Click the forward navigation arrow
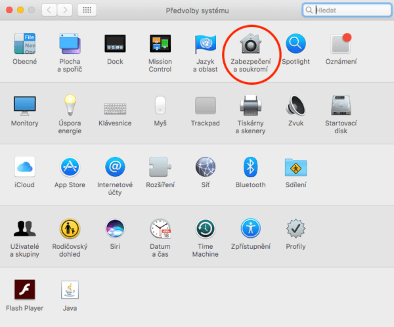Image resolution: width=394 pixels, height=327 pixels. [x=66, y=10]
